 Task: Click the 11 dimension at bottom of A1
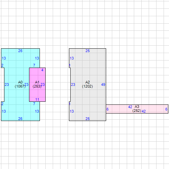tap(37, 99)
